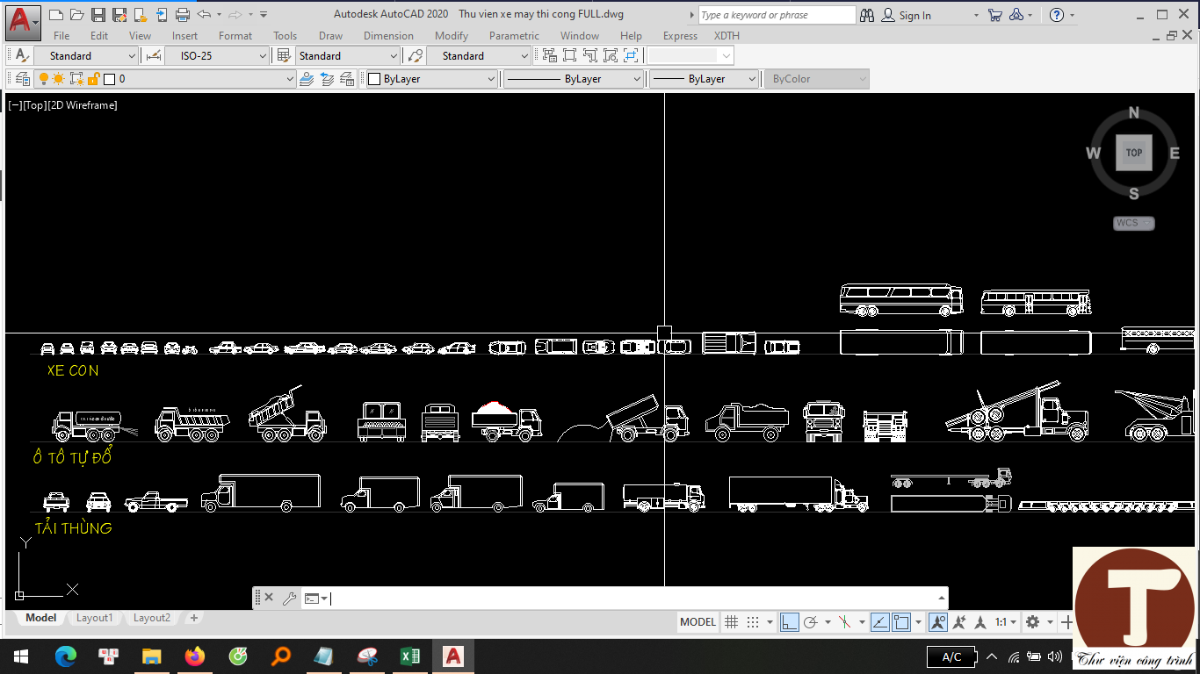Toggle Ortho mode in status bar
The width and height of the screenshot is (1200, 674).
pos(789,622)
